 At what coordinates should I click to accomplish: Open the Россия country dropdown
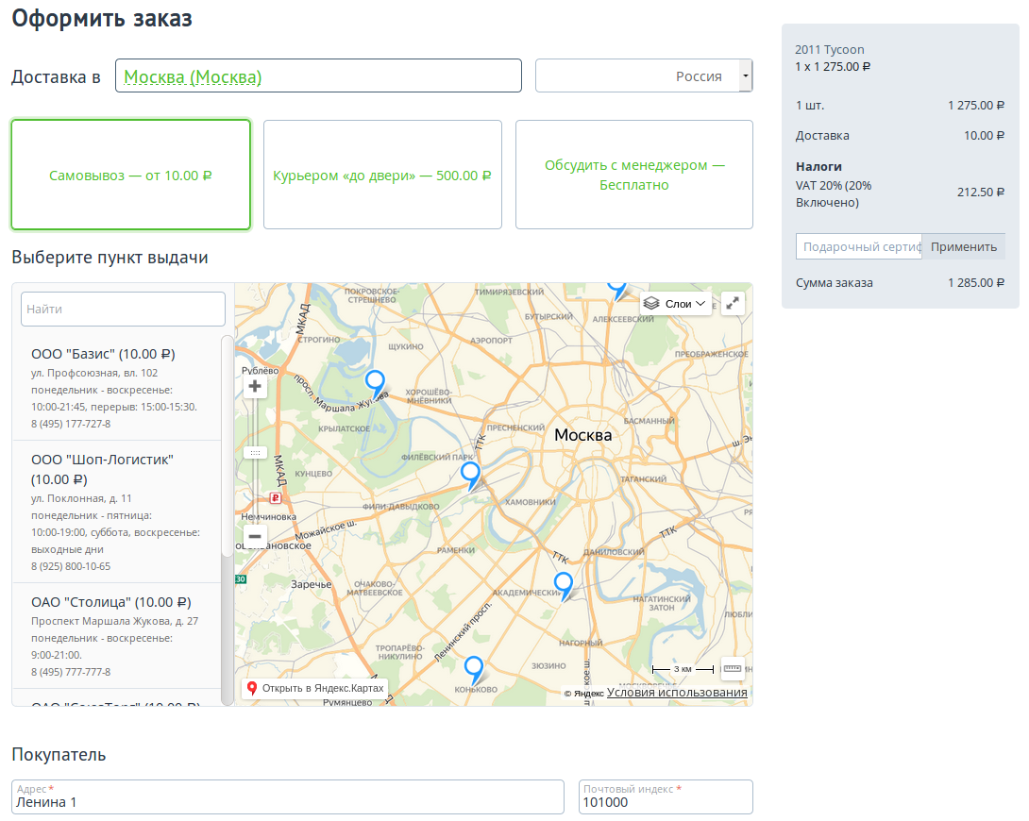coord(745,75)
